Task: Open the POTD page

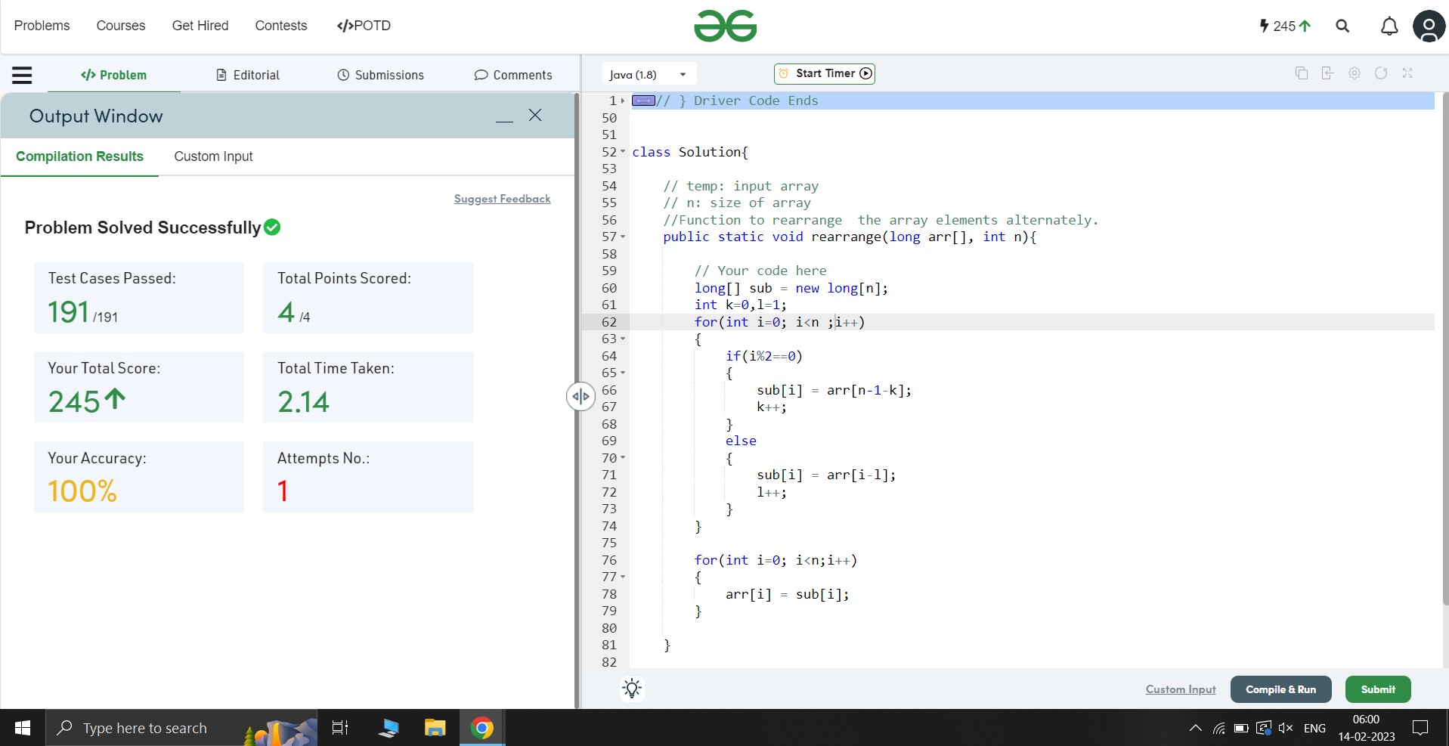Action: pyautogui.click(x=364, y=26)
